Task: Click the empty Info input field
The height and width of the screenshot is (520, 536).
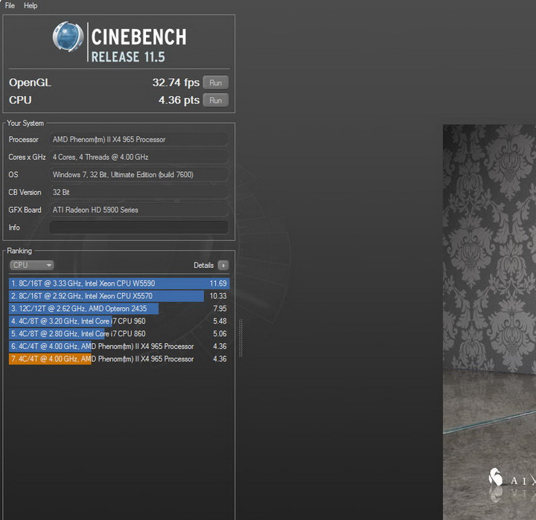Action: 139,227
